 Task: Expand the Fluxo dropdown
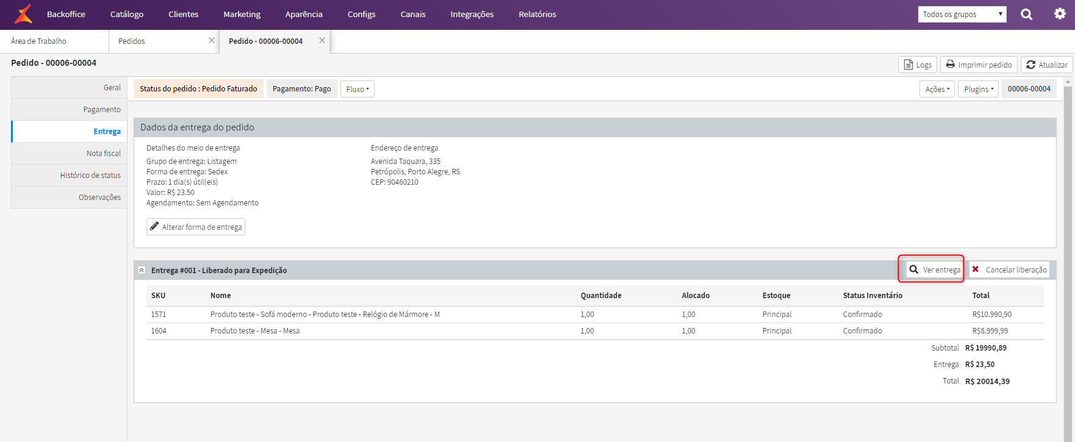(x=358, y=89)
